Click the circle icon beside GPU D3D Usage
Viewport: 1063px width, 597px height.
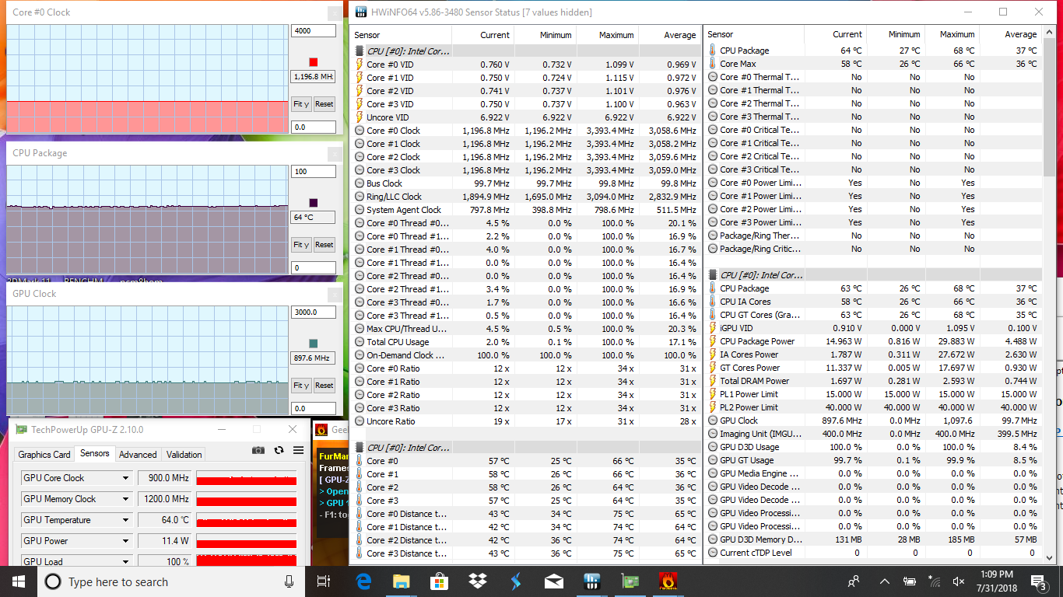click(x=713, y=447)
